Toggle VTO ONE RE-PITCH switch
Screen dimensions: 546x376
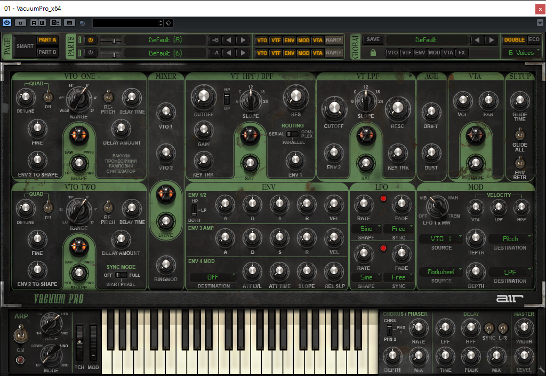(x=108, y=96)
